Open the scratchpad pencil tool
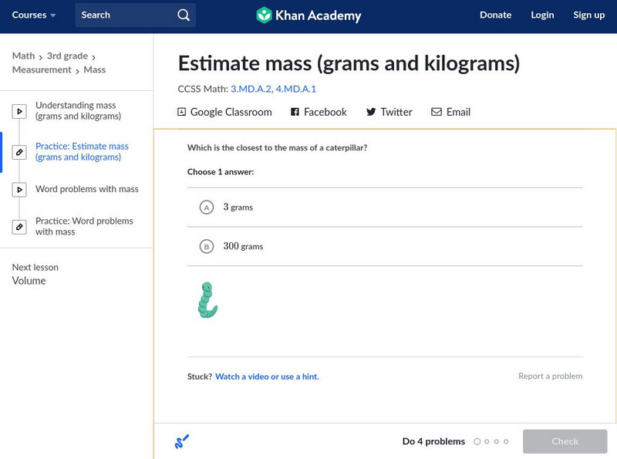The height and width of the screenshot is (459, 617). 182,442
